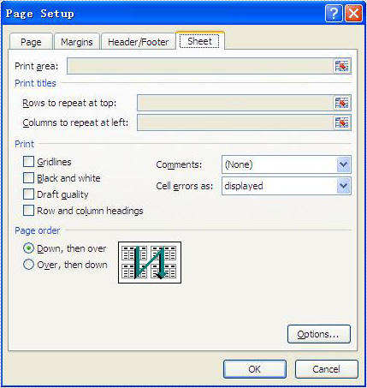Switch to the Page tab
This screenshot has height=388, width=367.
31,42
